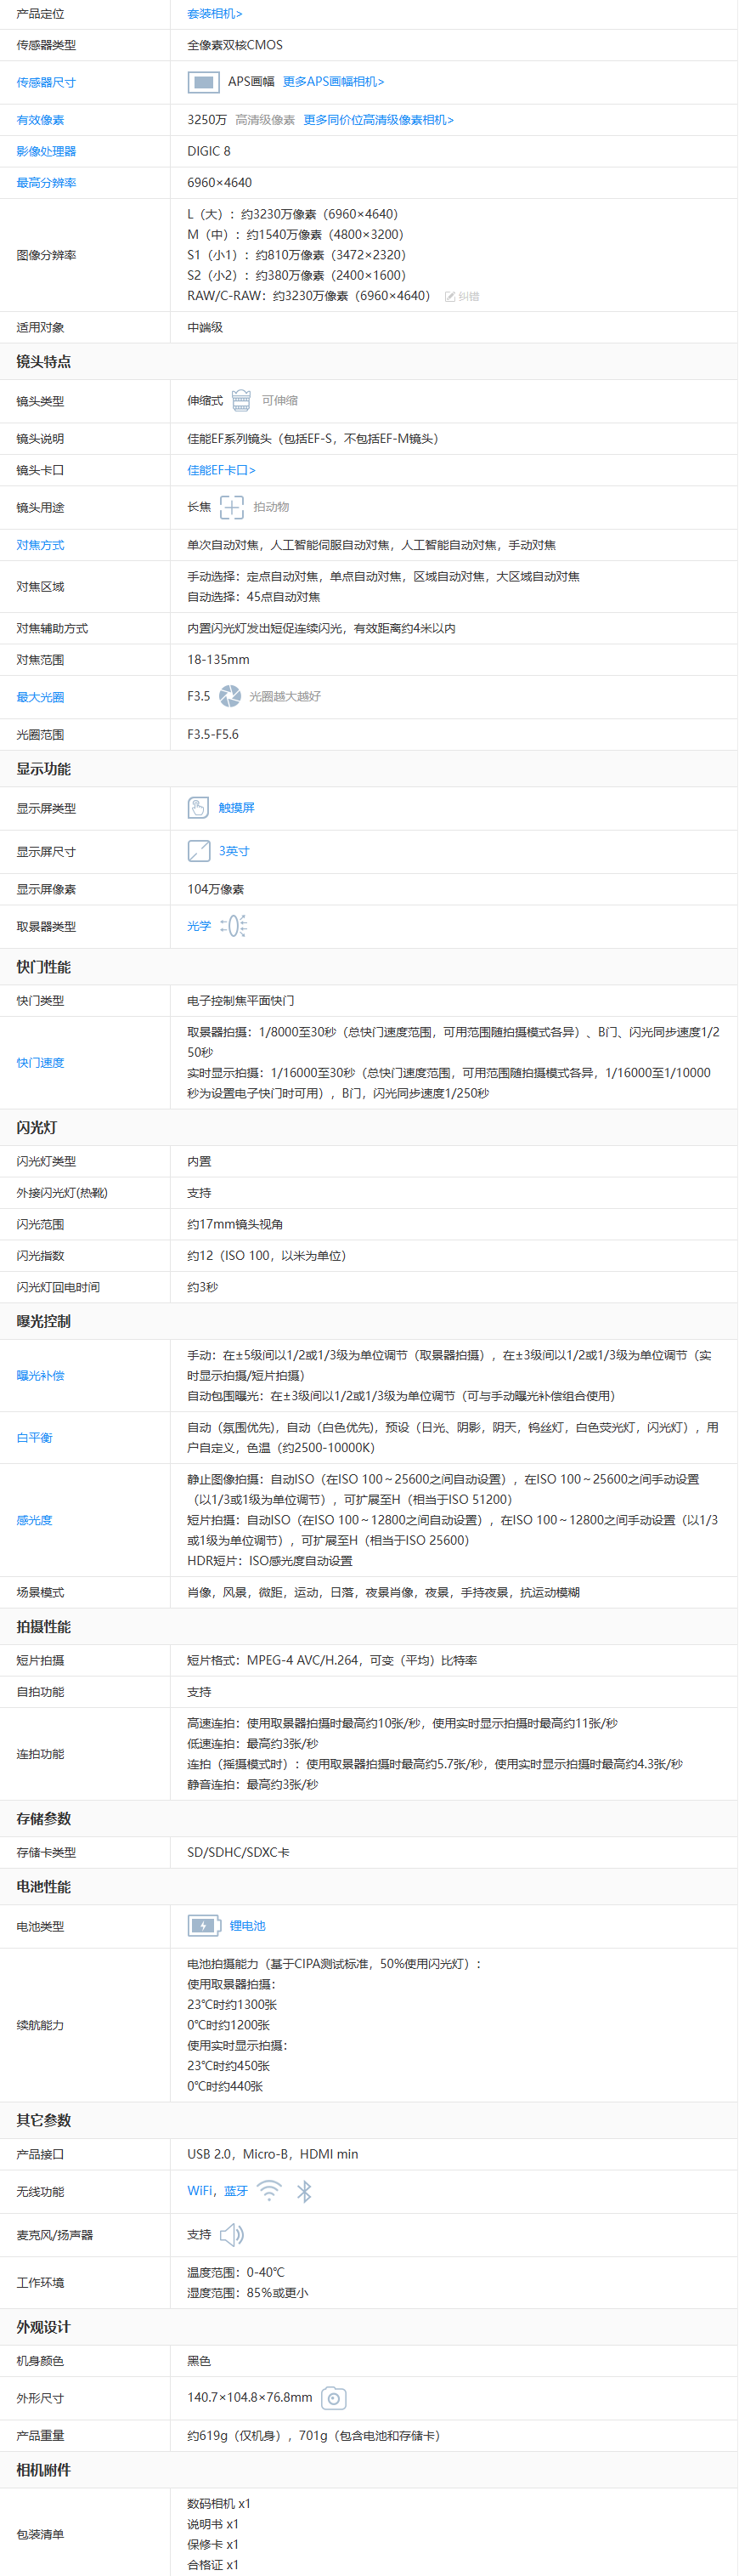Viewport: 739px width, 2576px height.
Task: Click the aperture blades icon beside F3.5
Action: click(229, 696)
